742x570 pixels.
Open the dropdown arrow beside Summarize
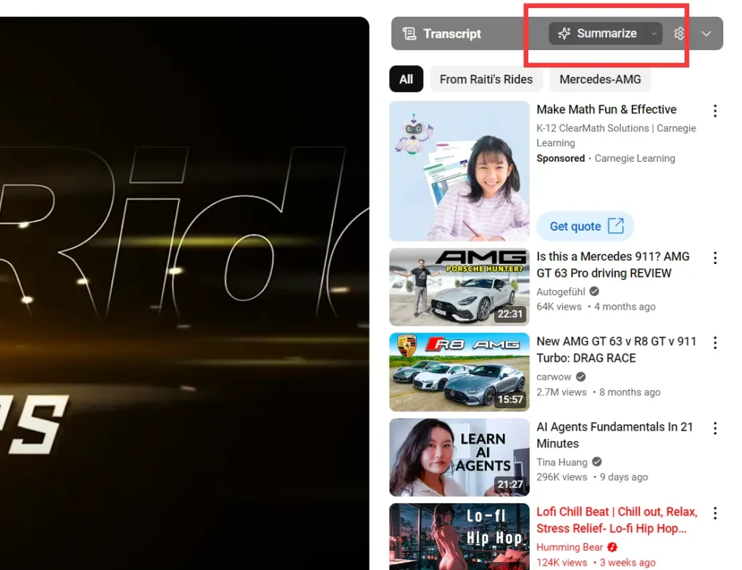(654, 33)
